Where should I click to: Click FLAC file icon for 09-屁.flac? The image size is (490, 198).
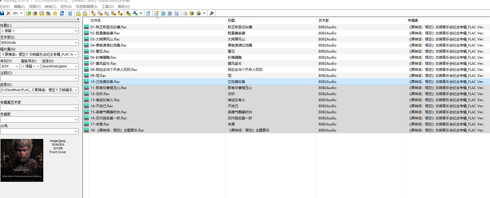click(86, 75)
